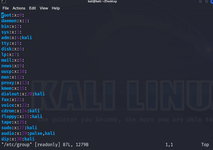Click the minimize window button
This screenshot has width=213, height=150.
click(200, 2)
